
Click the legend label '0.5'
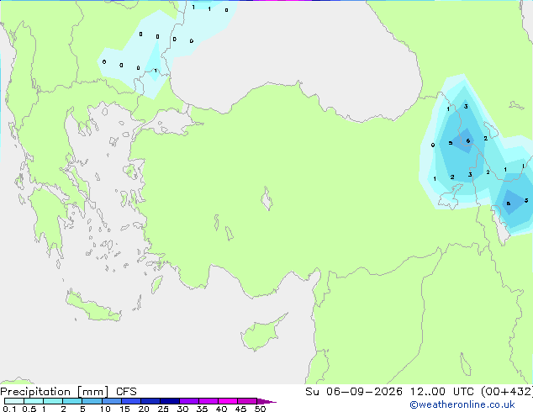[x=29, y=409]
